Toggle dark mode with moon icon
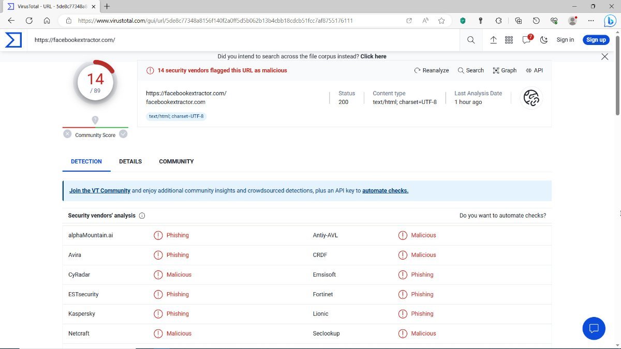Screen dimensions: 621x349 pyautogui.click(x=543, y=40)
